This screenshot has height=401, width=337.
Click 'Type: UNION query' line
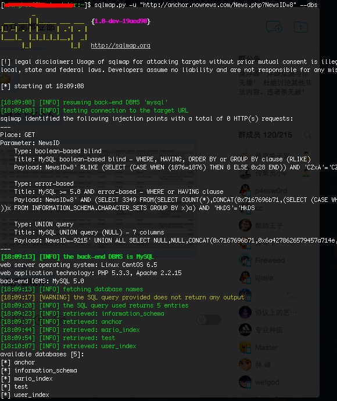point(44,224)
